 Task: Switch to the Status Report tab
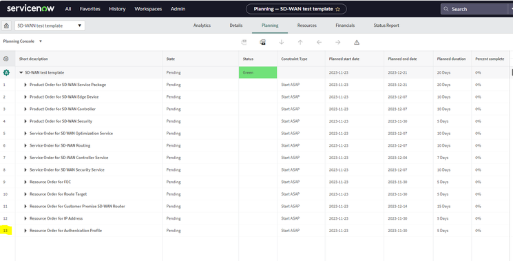point(386,25)
